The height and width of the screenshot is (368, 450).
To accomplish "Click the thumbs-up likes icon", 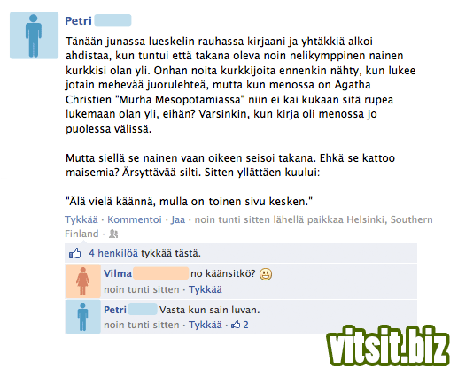I will (74, 253).
